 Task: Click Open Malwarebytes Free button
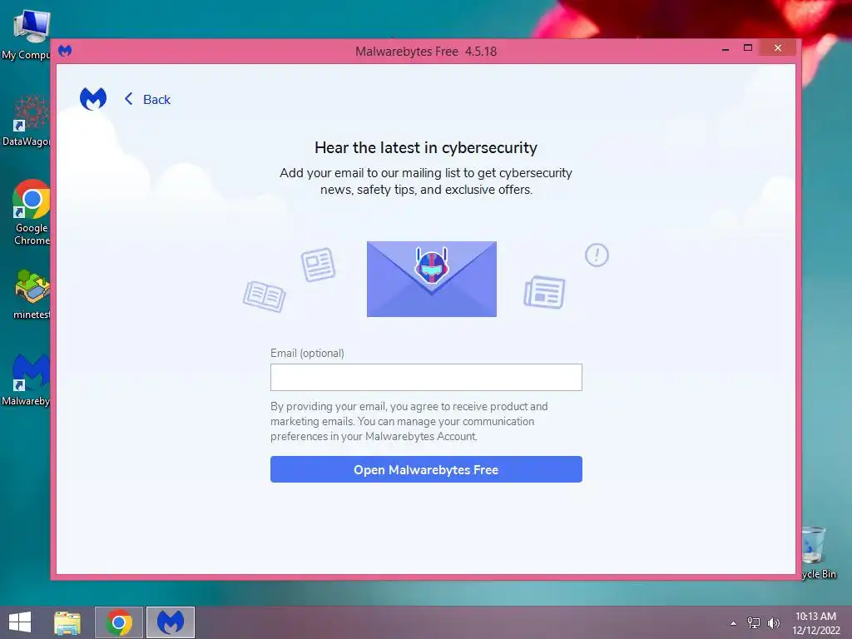[x=426, y=469]
